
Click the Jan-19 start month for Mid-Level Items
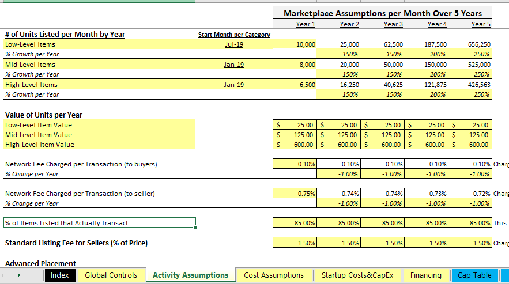pyautogui.click(x=233, y=65)
